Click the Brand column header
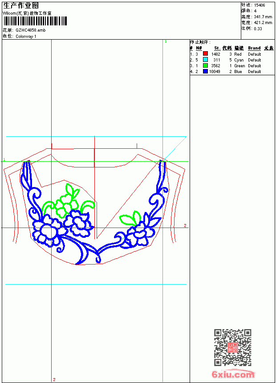 254,48
